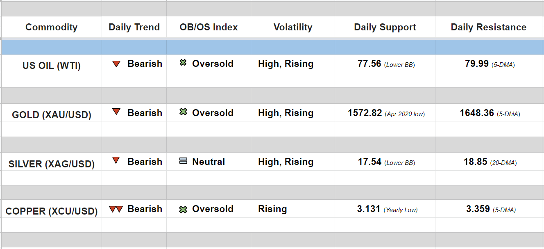
Task: Select the Volatility column header
Action: pos(292,27)
